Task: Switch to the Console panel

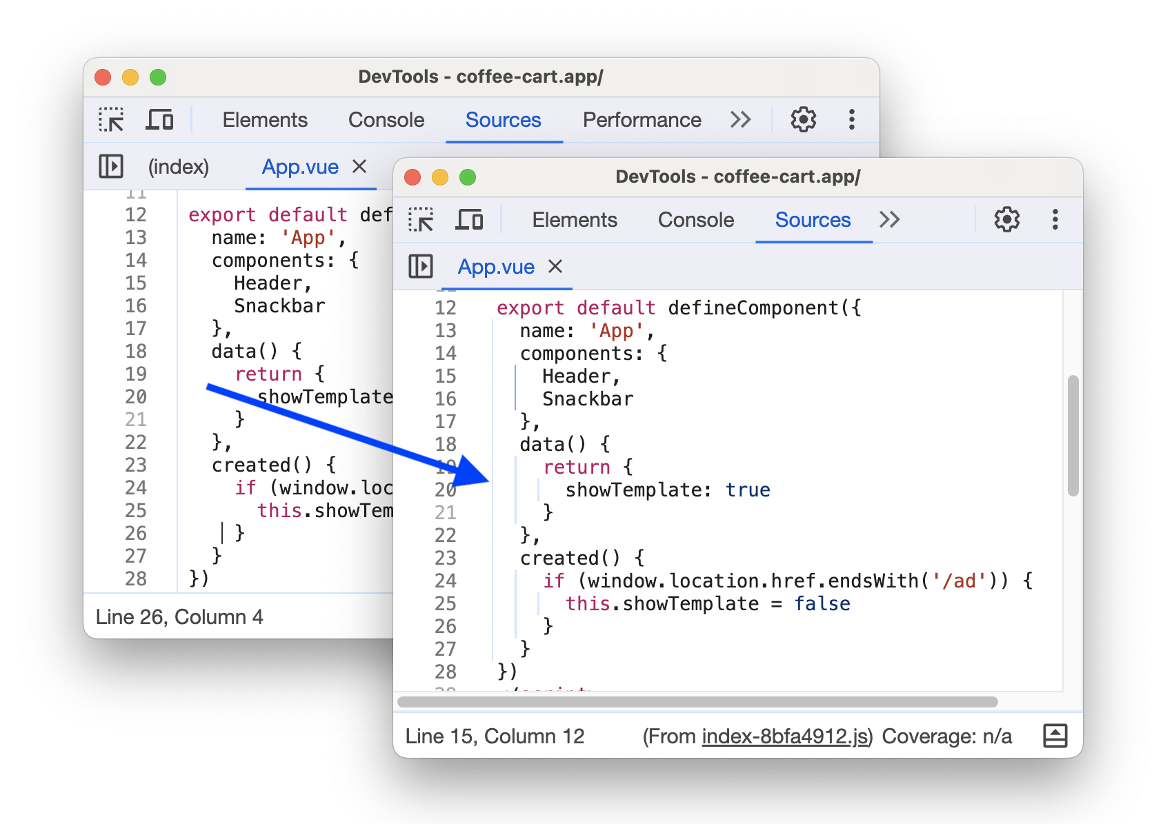Action: [x=695, y=219]
